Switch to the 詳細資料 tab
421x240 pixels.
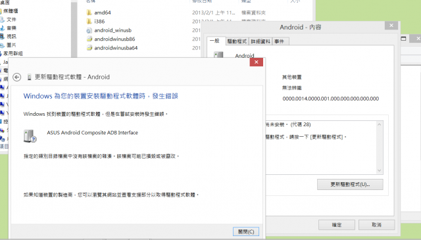pyautogui.click(x=260, y=41)
